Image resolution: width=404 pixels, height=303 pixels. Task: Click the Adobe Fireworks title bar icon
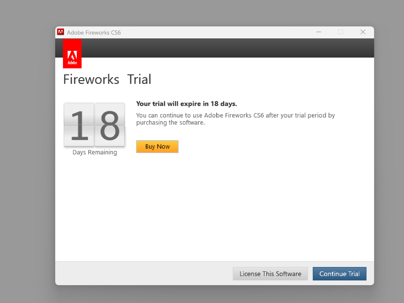point(61,32)
